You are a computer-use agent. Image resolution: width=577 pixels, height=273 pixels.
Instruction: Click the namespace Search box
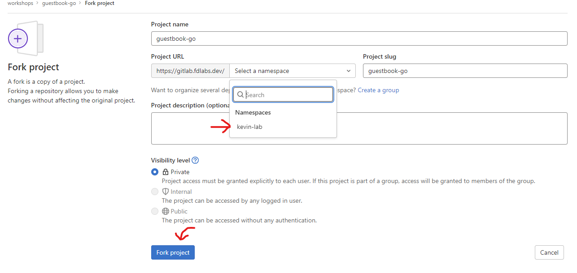pyautogui.click(x=283, y=95)
